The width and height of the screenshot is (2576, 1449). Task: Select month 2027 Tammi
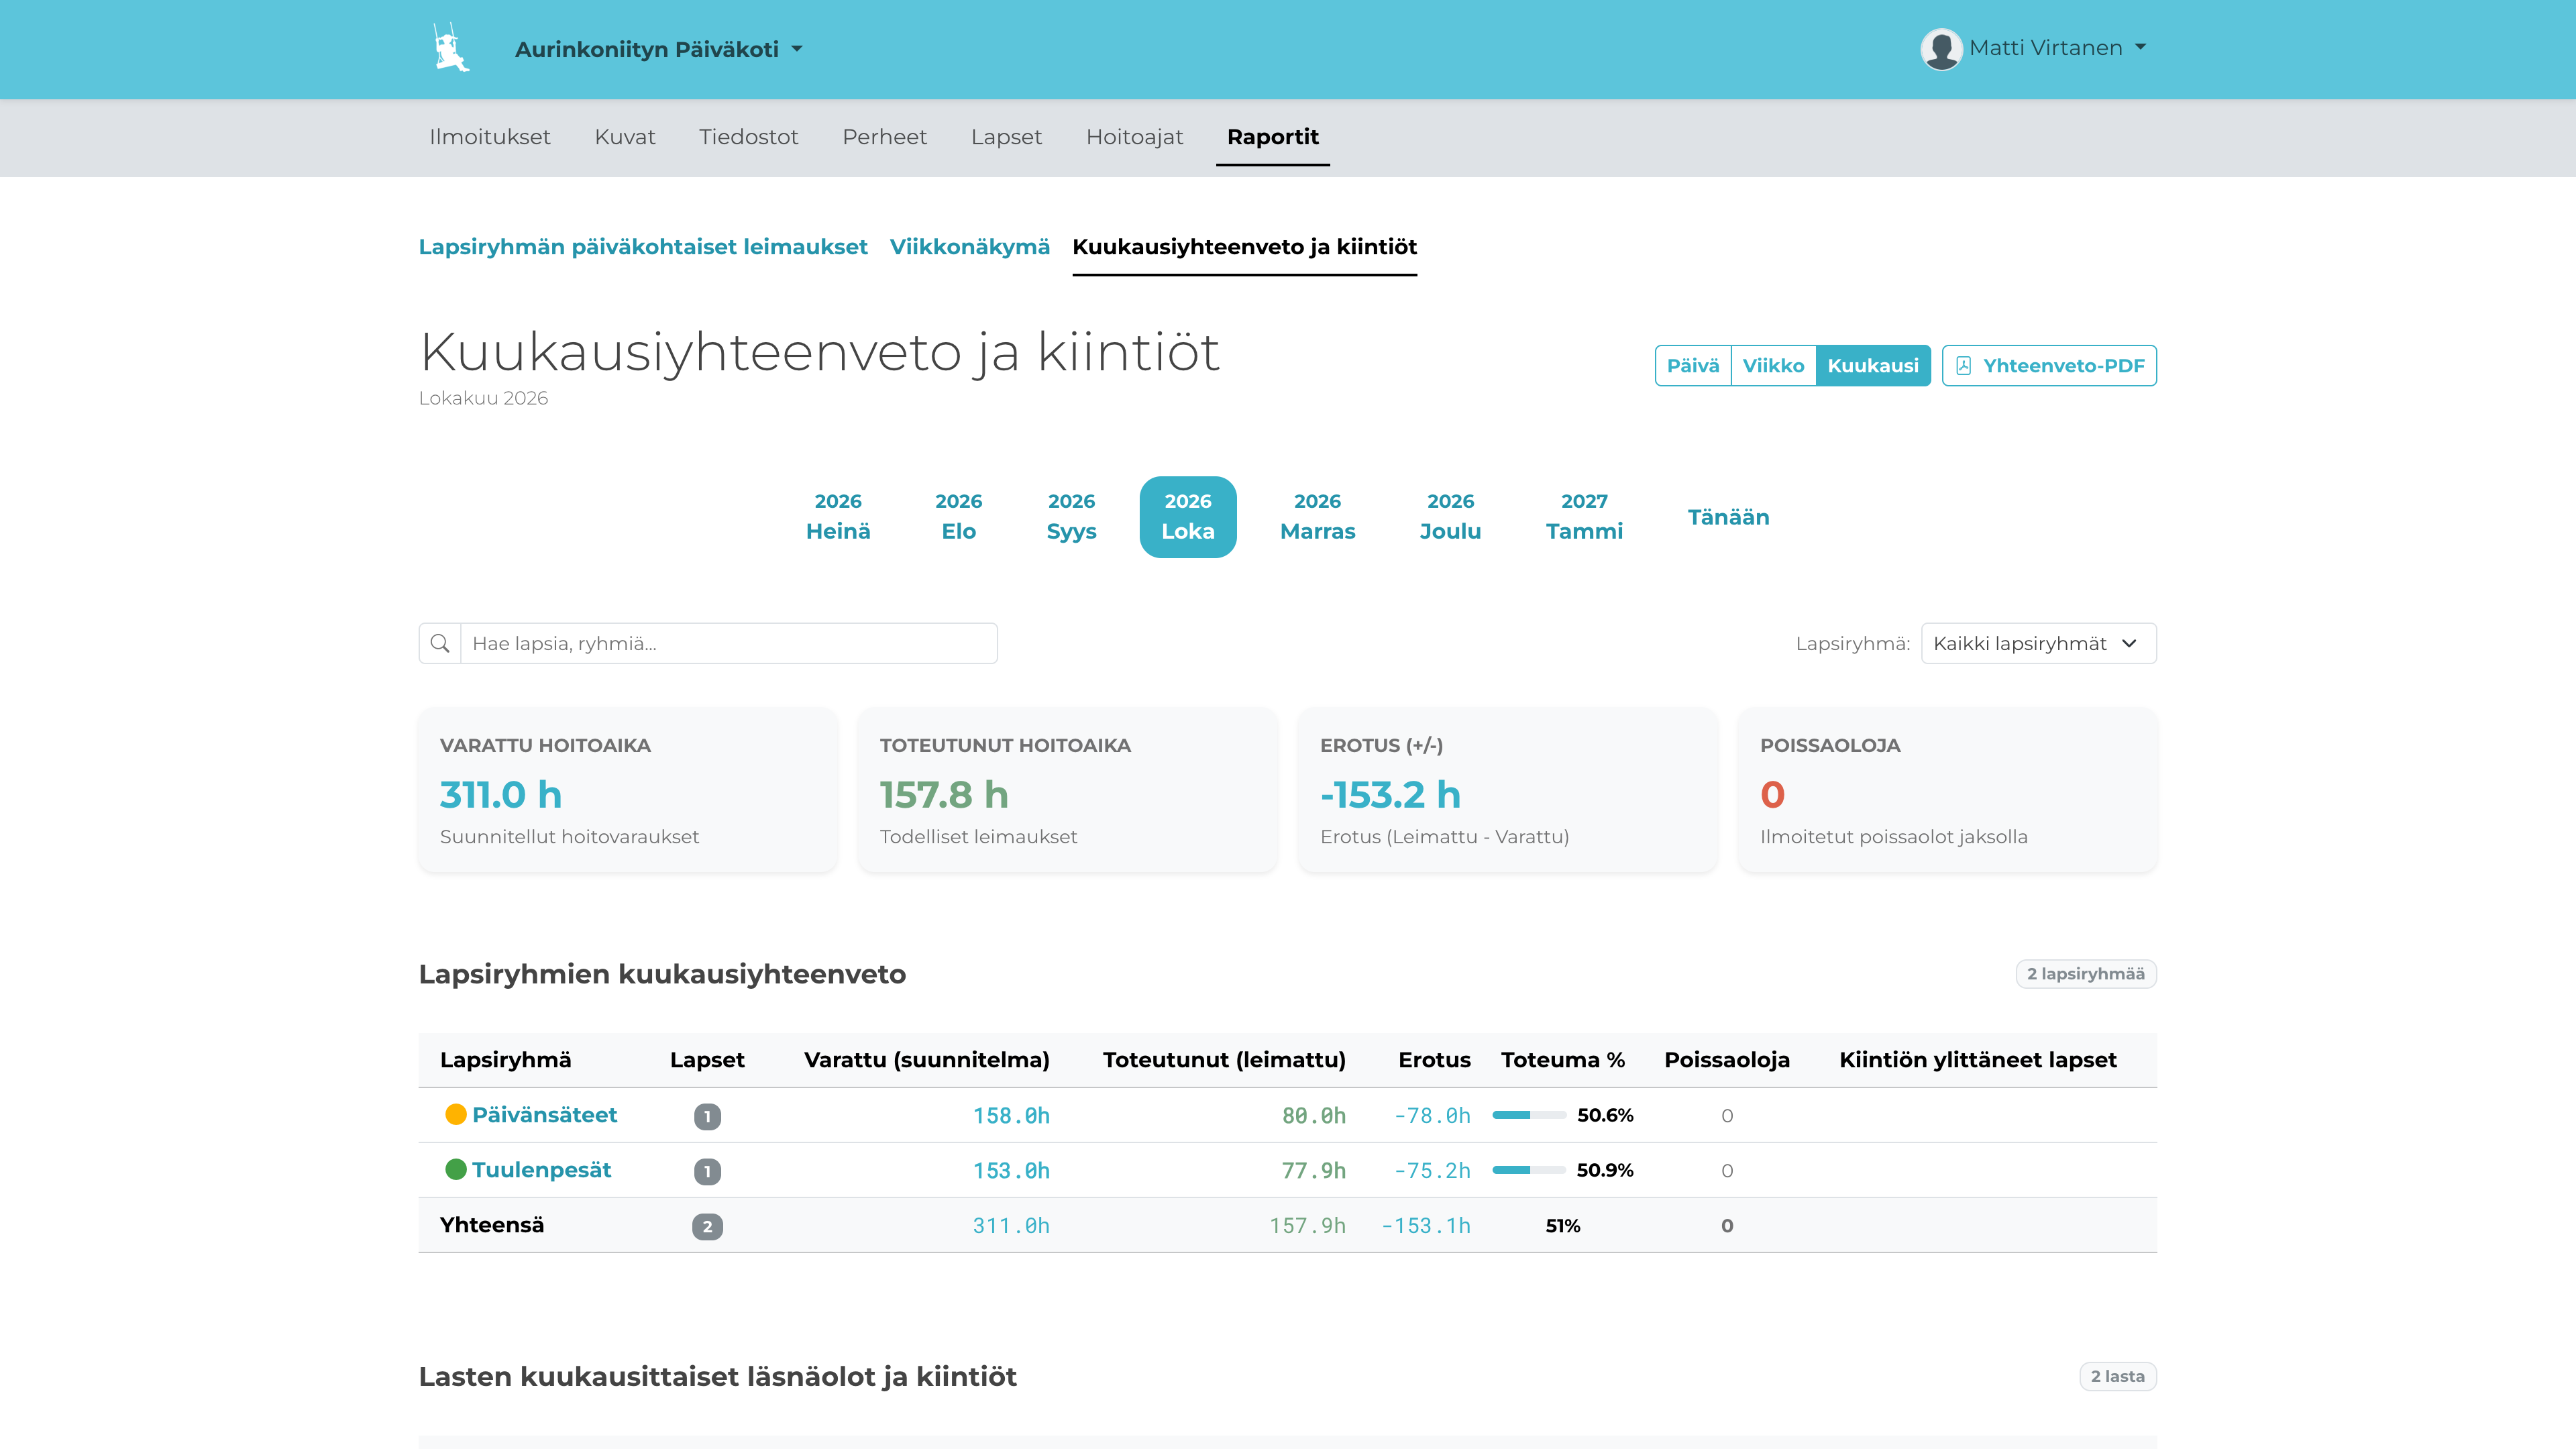[x=1584, y=517]
